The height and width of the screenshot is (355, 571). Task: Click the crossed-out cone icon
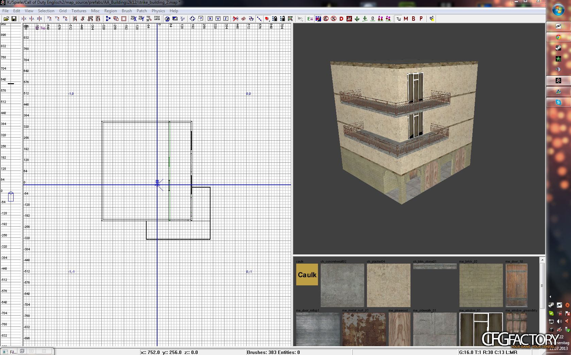(235, 19)
